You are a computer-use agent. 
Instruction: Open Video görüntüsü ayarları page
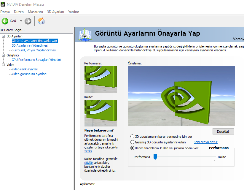pos(29,74)
